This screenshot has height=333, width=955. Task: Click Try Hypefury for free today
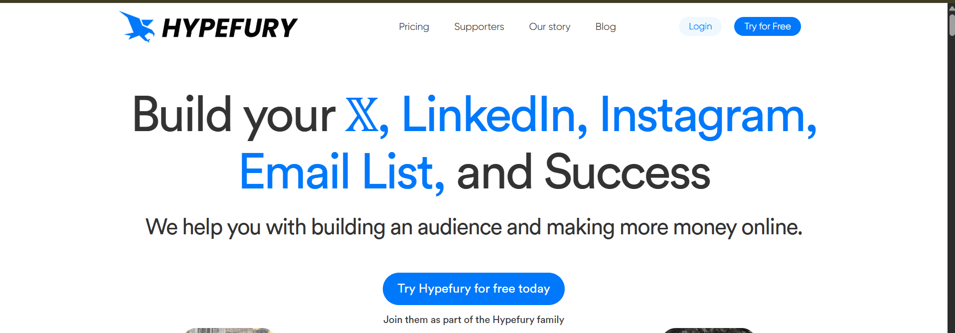click(473, 289)
